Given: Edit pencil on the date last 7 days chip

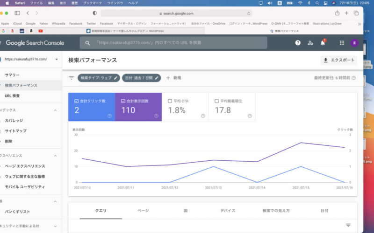Looking at the screenshot, I should point(157,78).
